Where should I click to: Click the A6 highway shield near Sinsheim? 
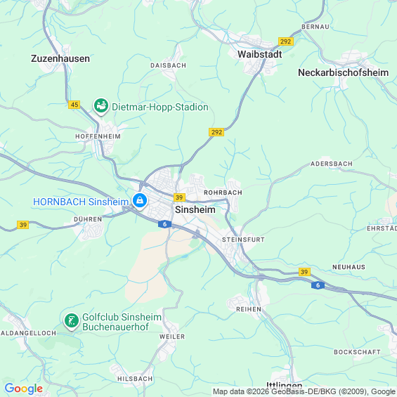pos(164,224)
